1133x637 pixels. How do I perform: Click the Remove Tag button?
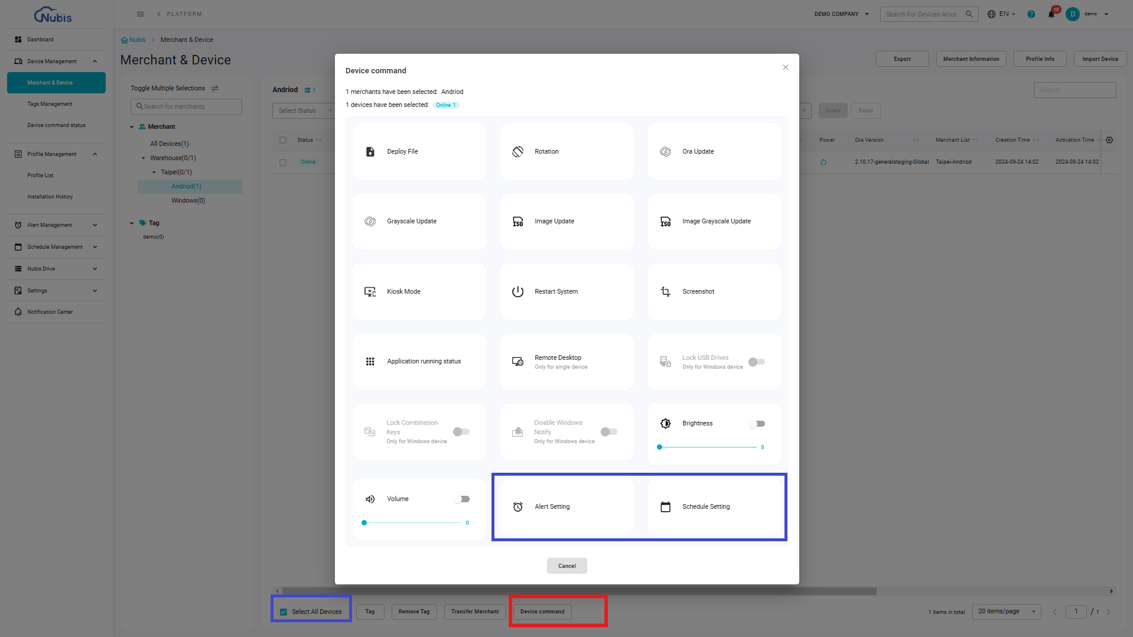414,612
